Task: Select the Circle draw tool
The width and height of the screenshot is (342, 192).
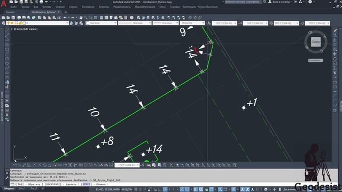Action: [7, 59]
